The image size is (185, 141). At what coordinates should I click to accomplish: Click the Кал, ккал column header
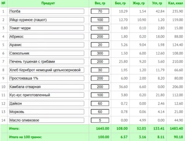click(175, 3)
